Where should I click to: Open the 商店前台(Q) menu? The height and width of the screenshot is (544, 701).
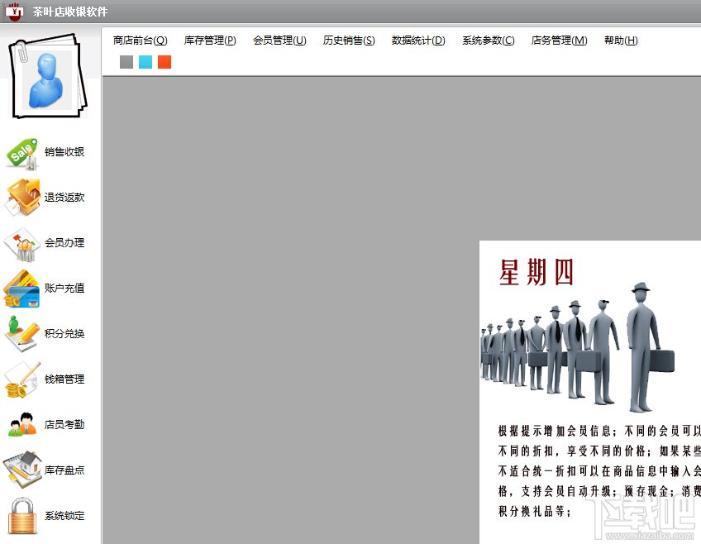point(140,41)
